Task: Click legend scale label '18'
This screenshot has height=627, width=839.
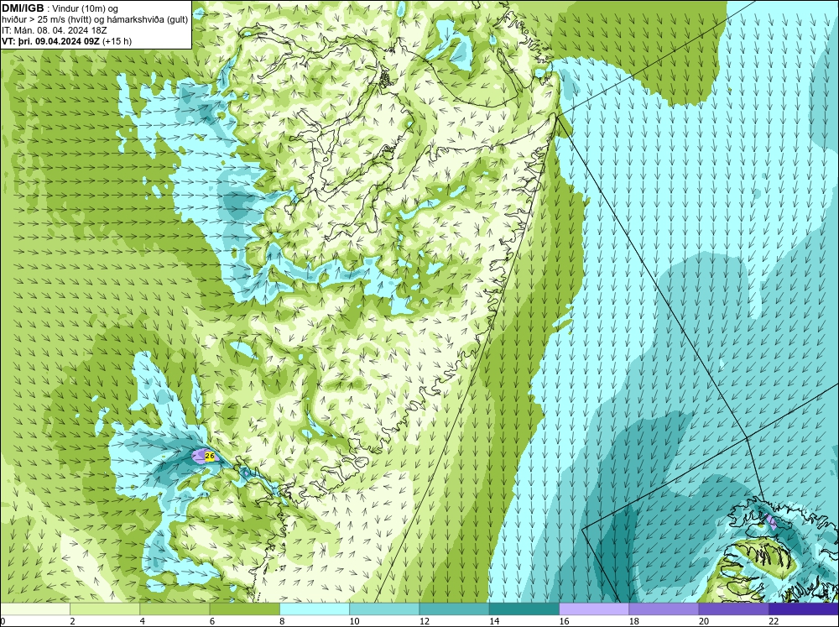Action: 634,621
